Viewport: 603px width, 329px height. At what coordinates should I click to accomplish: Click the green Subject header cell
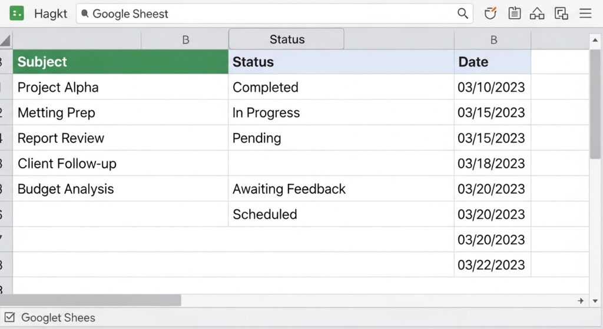120,62
